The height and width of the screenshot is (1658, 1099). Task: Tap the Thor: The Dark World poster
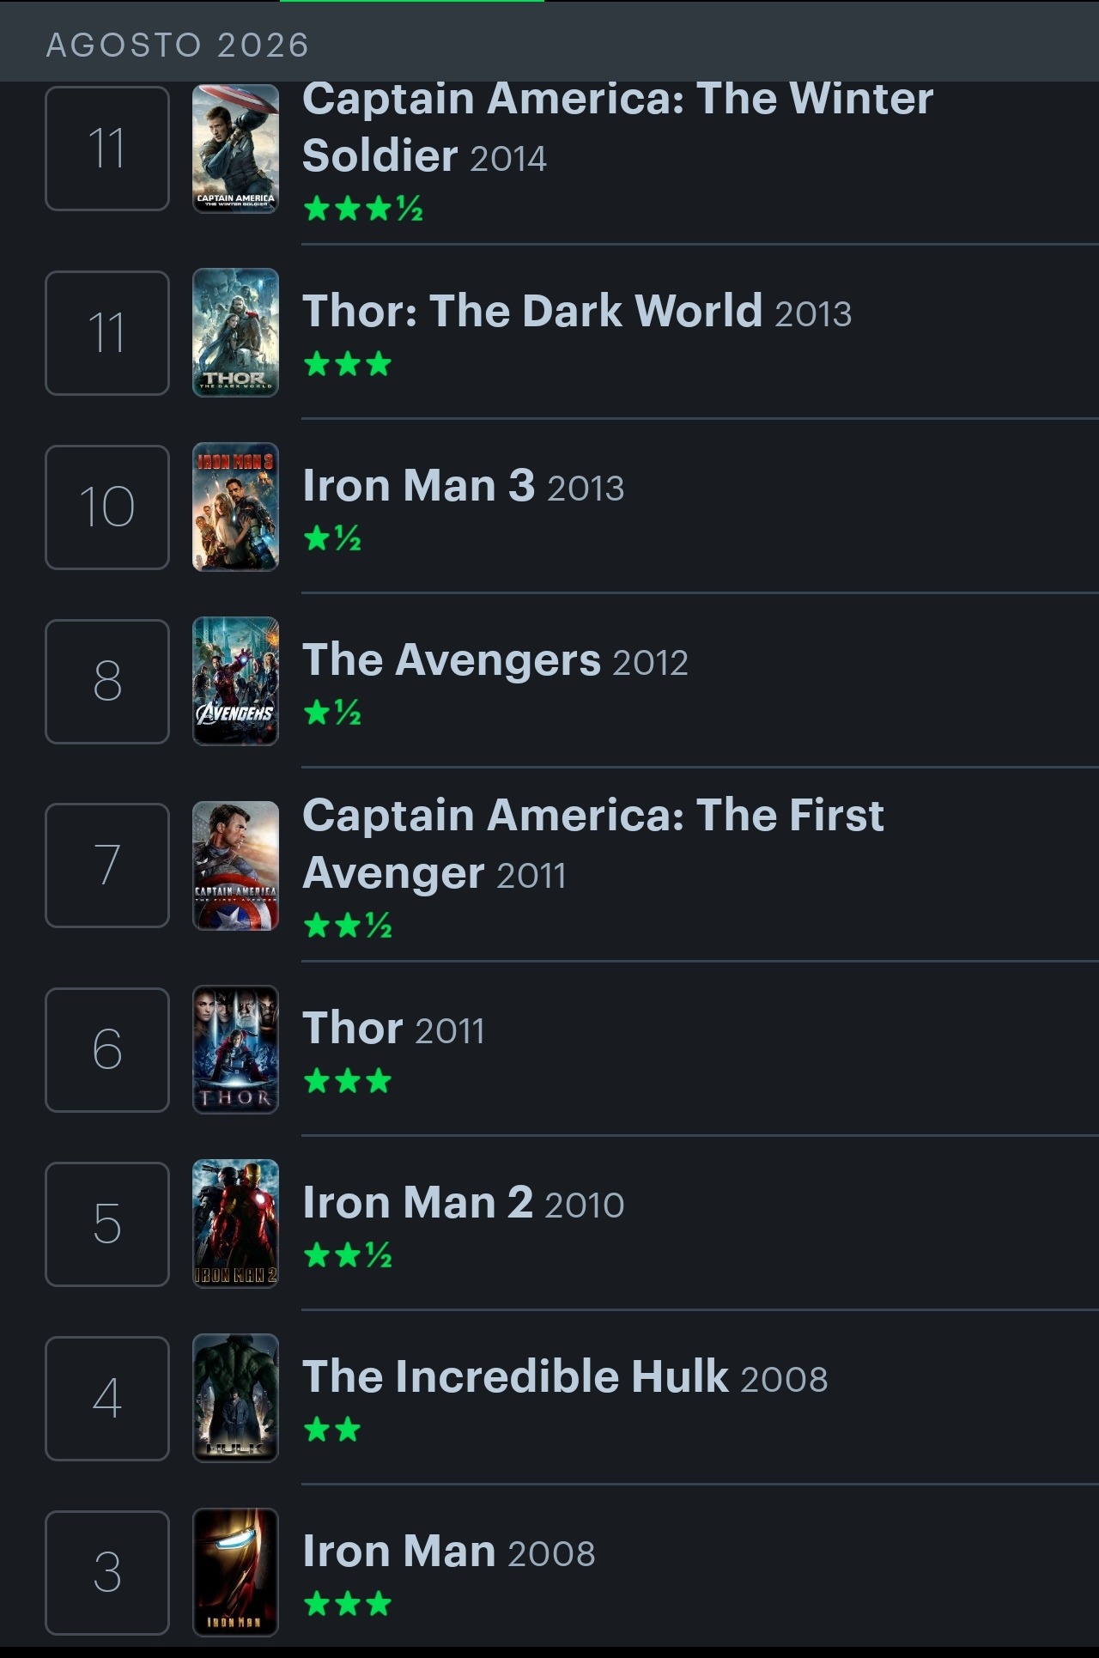pos(235,333)
